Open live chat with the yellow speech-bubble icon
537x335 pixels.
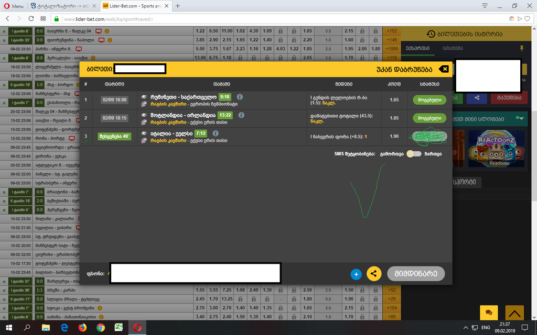pyautogui.click(x=489, y=312)
